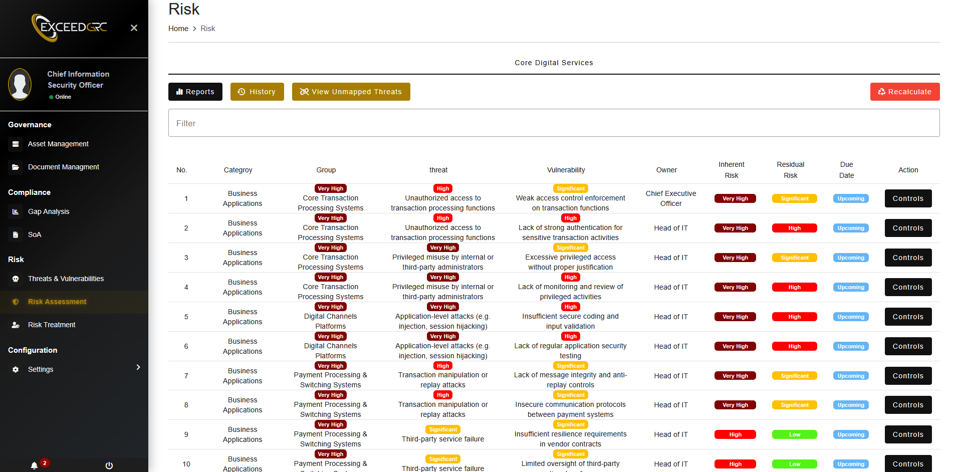The image size is (956, 472).
Task: Click the History button
Action: tap(257, 92)
